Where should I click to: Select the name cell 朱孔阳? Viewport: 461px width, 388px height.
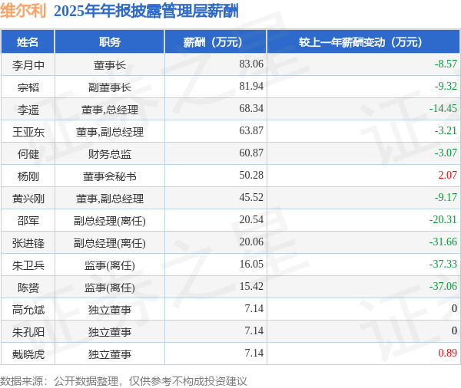(28, 333)
